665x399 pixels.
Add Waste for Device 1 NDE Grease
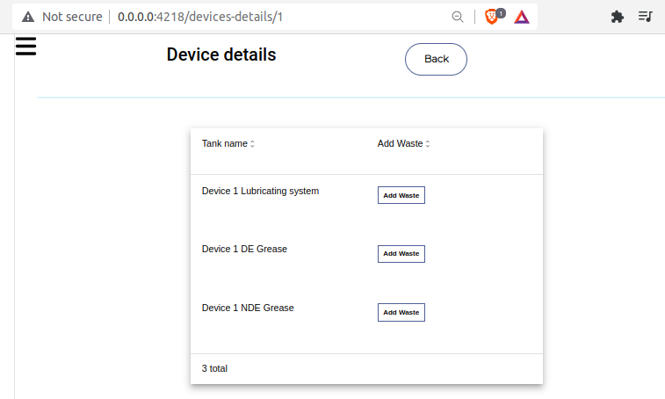point(401,312)
